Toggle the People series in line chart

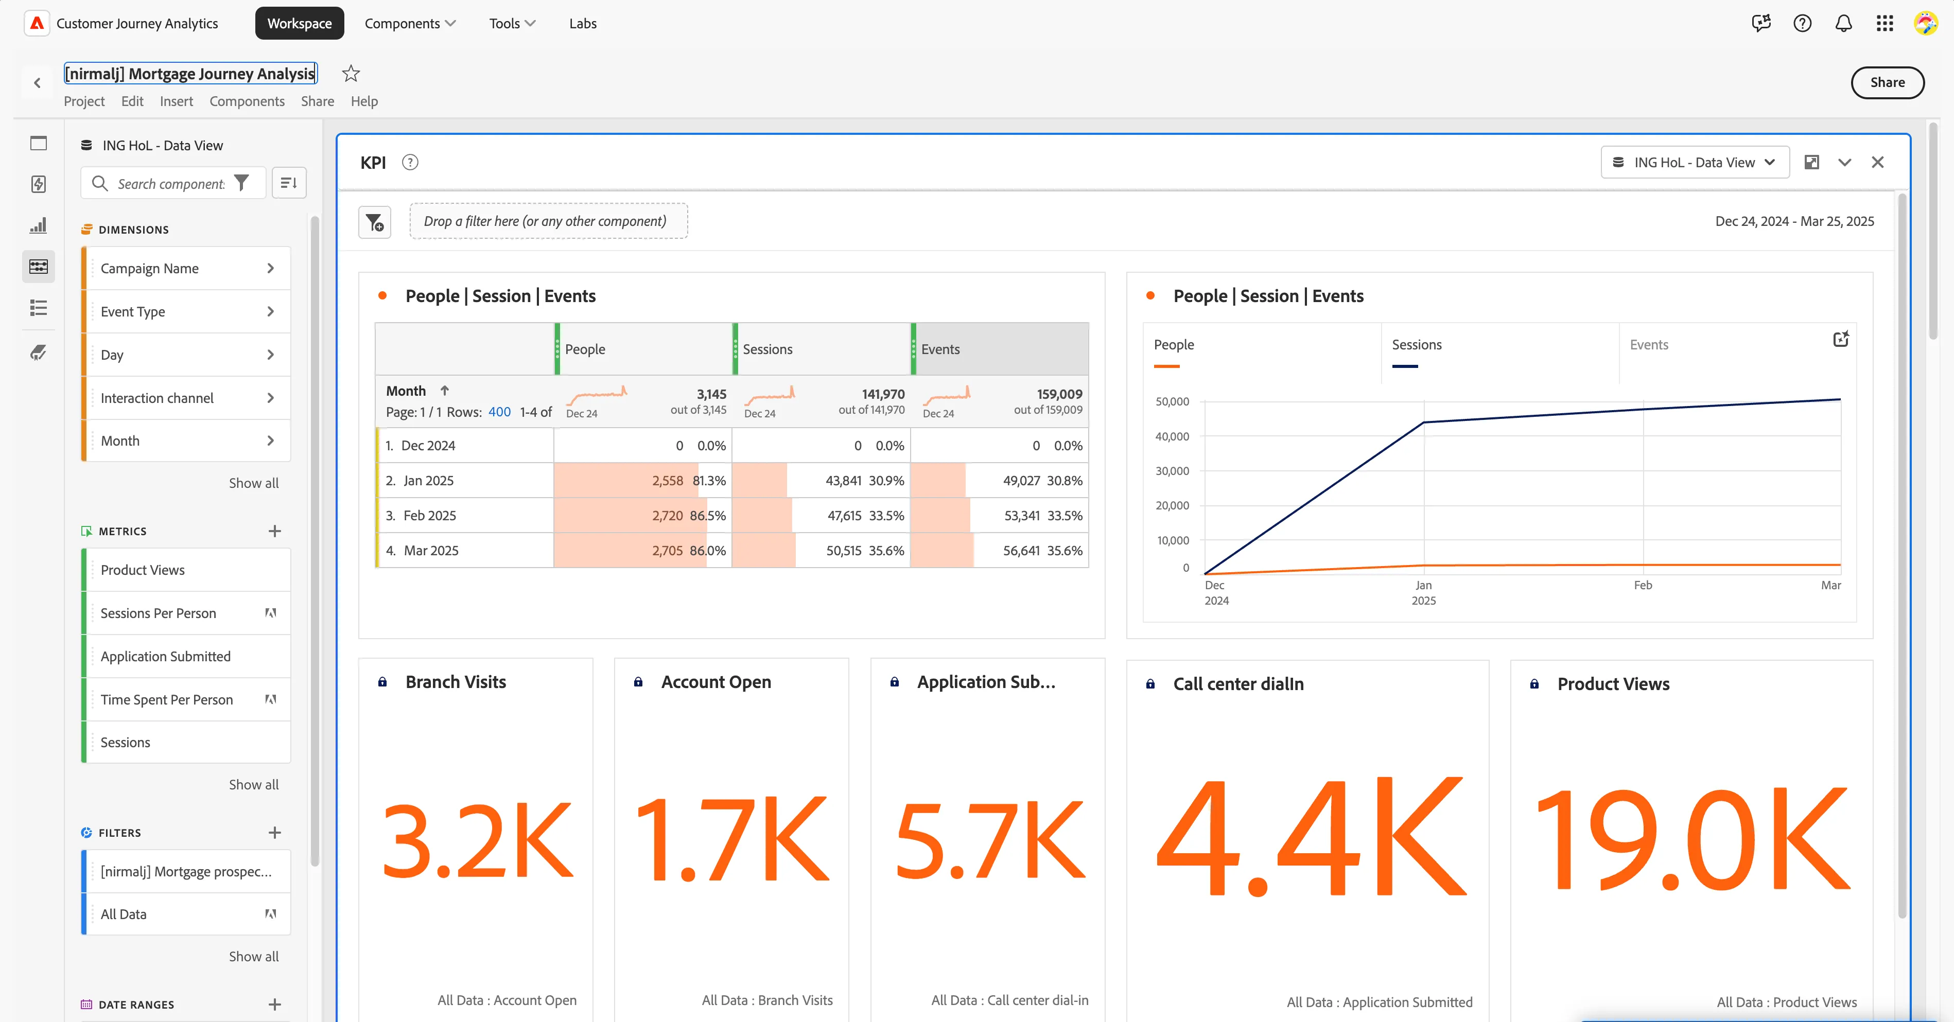(1174, 345)
